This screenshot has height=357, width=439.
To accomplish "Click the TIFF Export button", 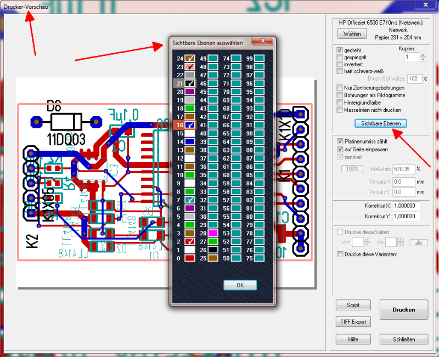I will click(x=353, y=322).
